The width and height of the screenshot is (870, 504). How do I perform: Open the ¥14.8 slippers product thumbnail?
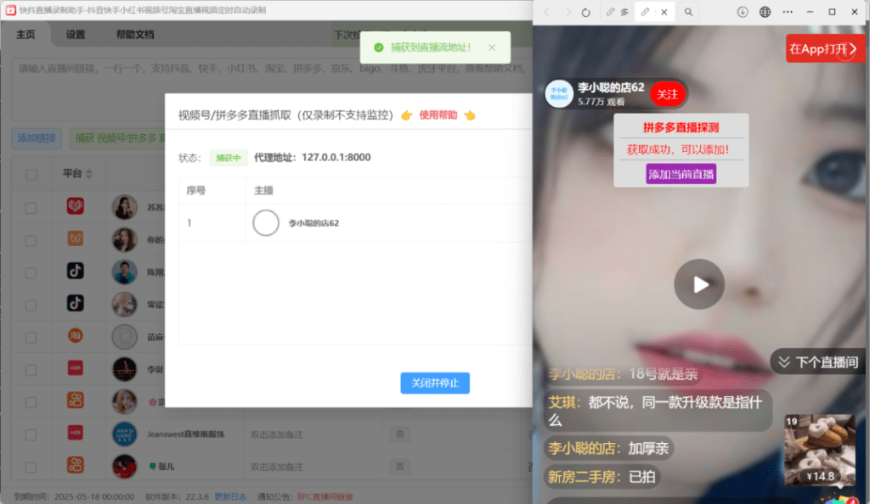click(819, 450)
